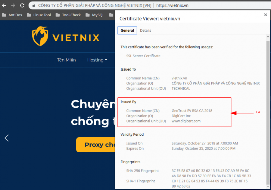Reload the current page

pyautogui.click(x=22, y=5)
